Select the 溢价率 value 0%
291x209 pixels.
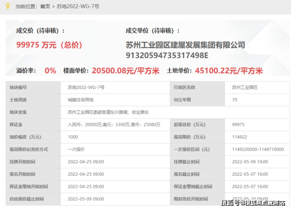(50, 71)
